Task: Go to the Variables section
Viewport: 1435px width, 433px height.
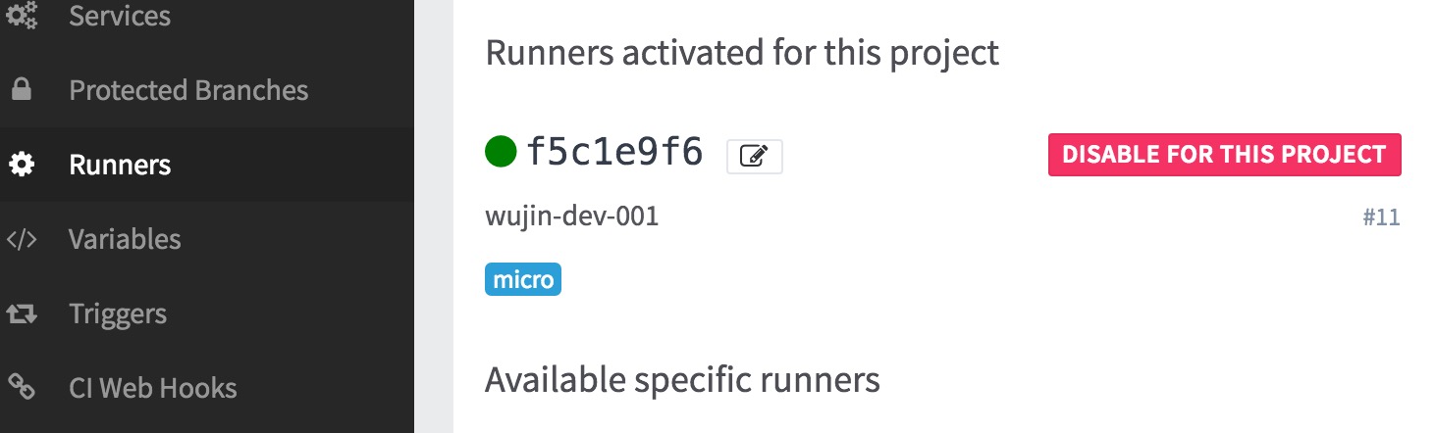Action: 125,240
